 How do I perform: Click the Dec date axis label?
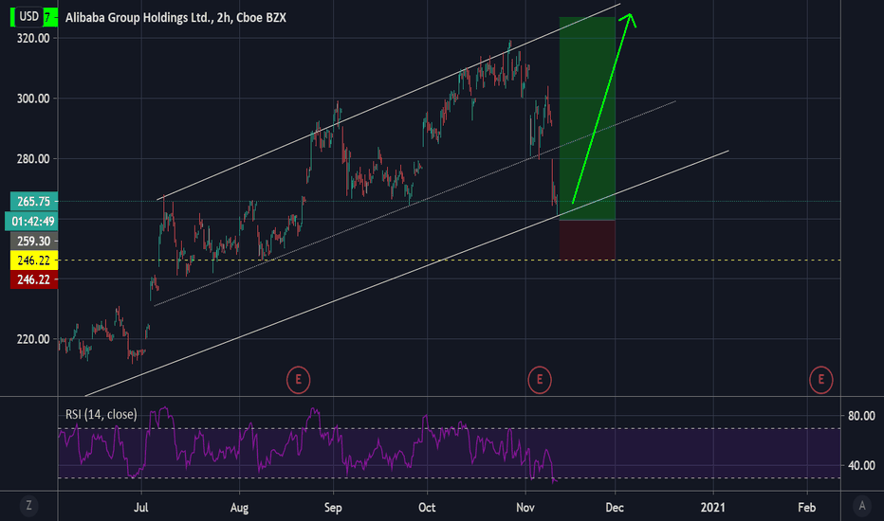tap(615, 508)
